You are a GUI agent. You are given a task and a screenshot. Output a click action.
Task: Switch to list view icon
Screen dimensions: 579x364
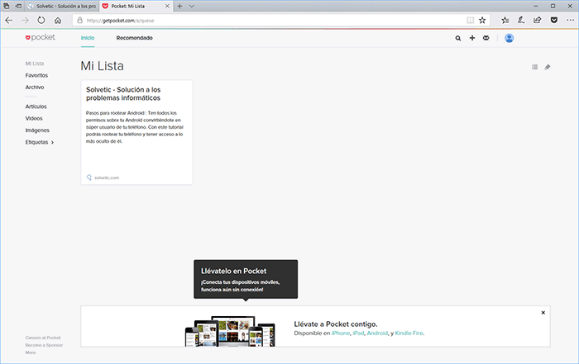pyautogui.click(x=534, y=67)
